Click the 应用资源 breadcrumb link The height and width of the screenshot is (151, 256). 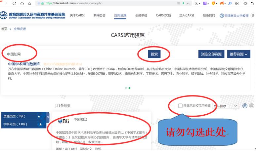[20, 29]
